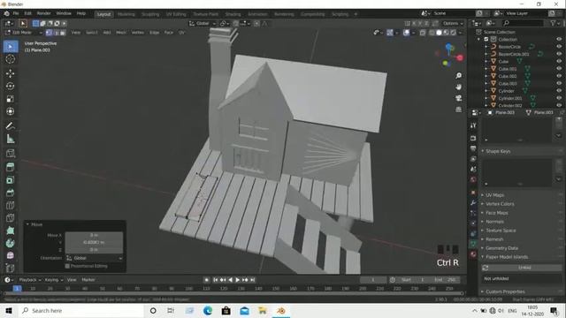This screenshot has width=566, height=318.
Task: Open the Modifier properties wrench tab
Action: [x=473, y=203]
